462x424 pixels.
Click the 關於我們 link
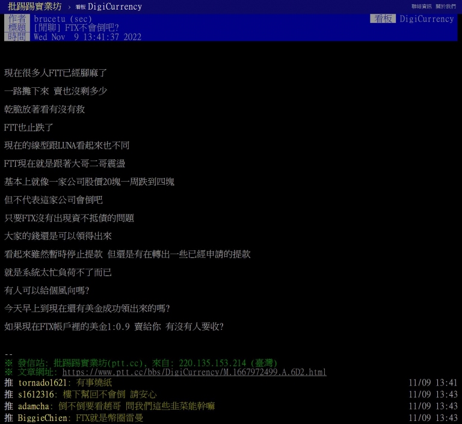(446, 6)
